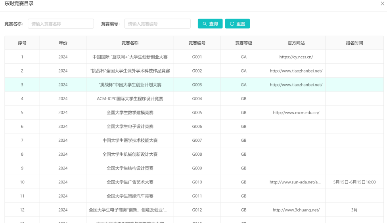This screenshot has height=223, width=387.
Task: Select 全国大学生数学建模竞赛 cell
Action: 130,112
